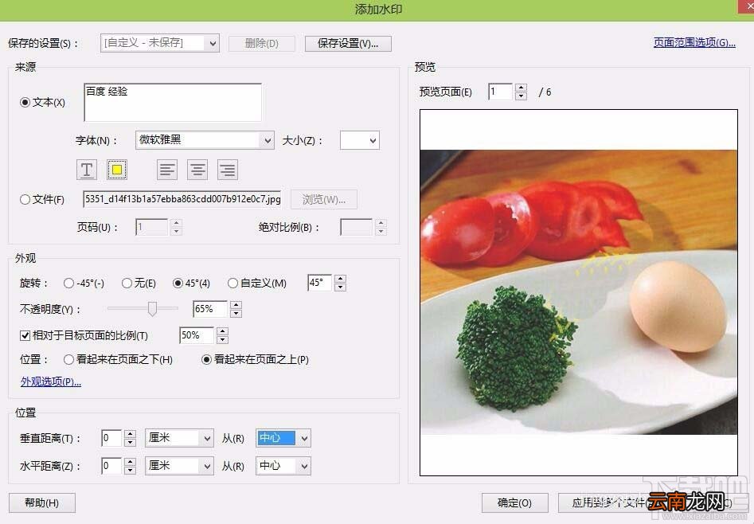Select 自定义(M) custom rotation radio

[x=232, y=284]
